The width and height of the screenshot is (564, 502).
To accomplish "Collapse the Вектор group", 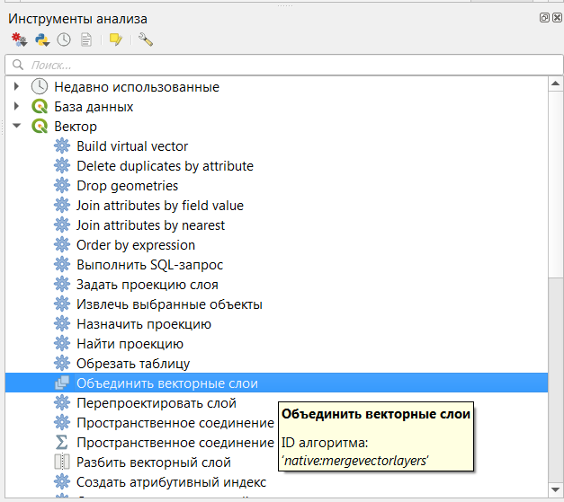I will point(16,127).
